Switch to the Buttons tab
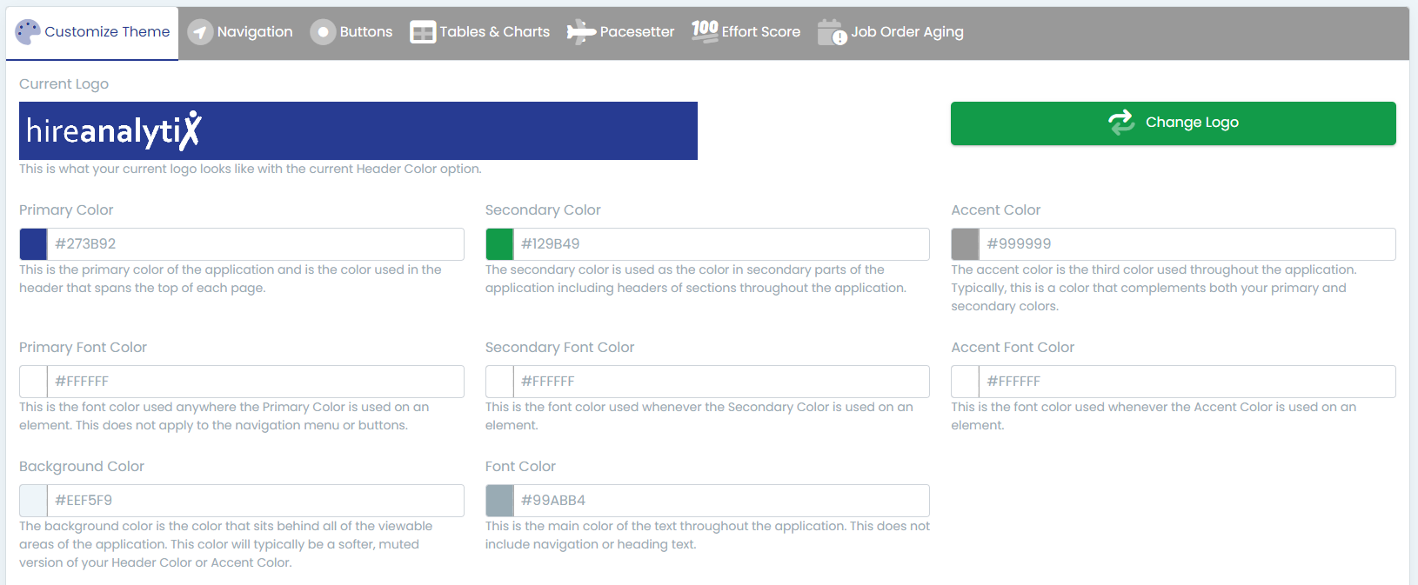 351,33
